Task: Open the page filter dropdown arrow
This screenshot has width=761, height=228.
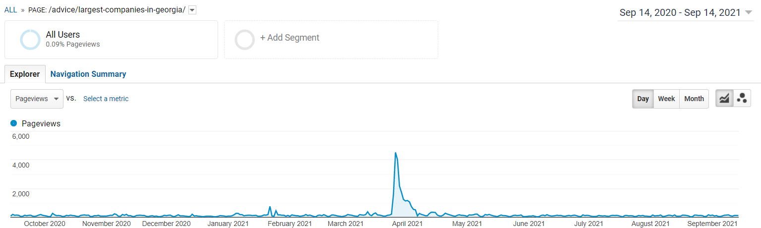Action: [192, 10]
